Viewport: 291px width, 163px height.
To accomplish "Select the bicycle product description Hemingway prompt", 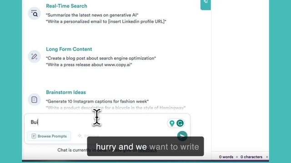I will tap(115, 108).
